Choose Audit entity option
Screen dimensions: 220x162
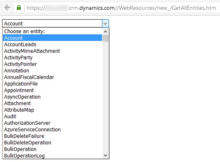tap(52, 117)
